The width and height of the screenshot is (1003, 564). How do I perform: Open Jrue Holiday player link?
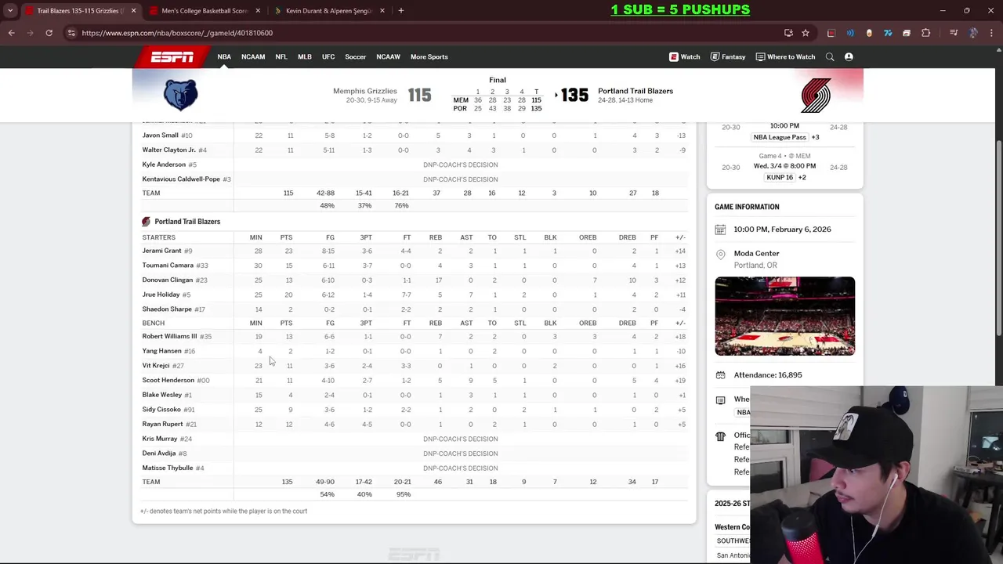pyautogui.click(x=161, y=295)
